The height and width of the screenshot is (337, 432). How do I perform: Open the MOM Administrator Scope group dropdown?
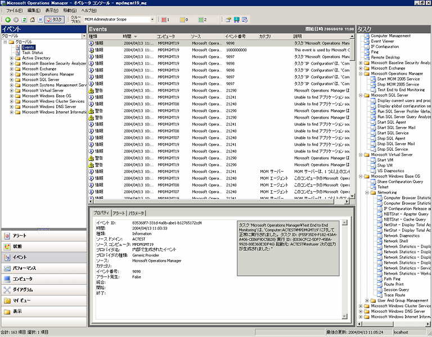tap(152, 20)
